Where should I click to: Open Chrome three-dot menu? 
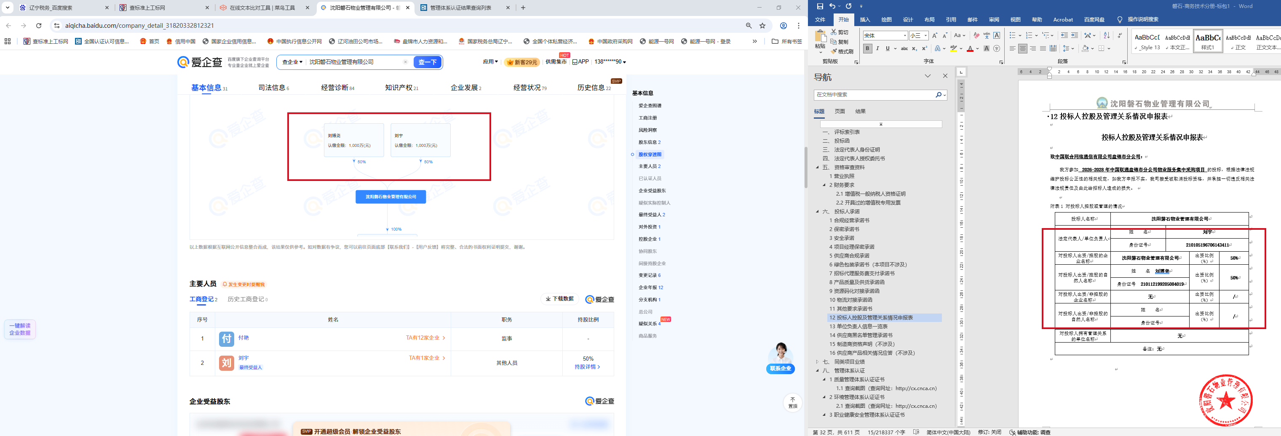click(799, 25)
